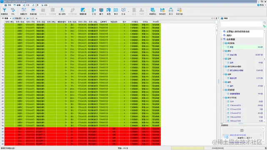
Task: Open the first ribbon tab with camera icon
Action: (x=8, y=5)
